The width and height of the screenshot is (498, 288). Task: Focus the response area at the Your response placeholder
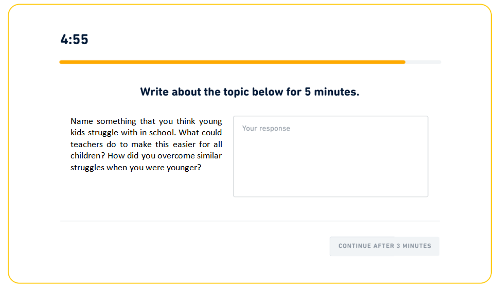[266, 128]
